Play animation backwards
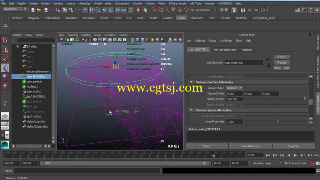The image size is (320, 180). tap(289, 155)
